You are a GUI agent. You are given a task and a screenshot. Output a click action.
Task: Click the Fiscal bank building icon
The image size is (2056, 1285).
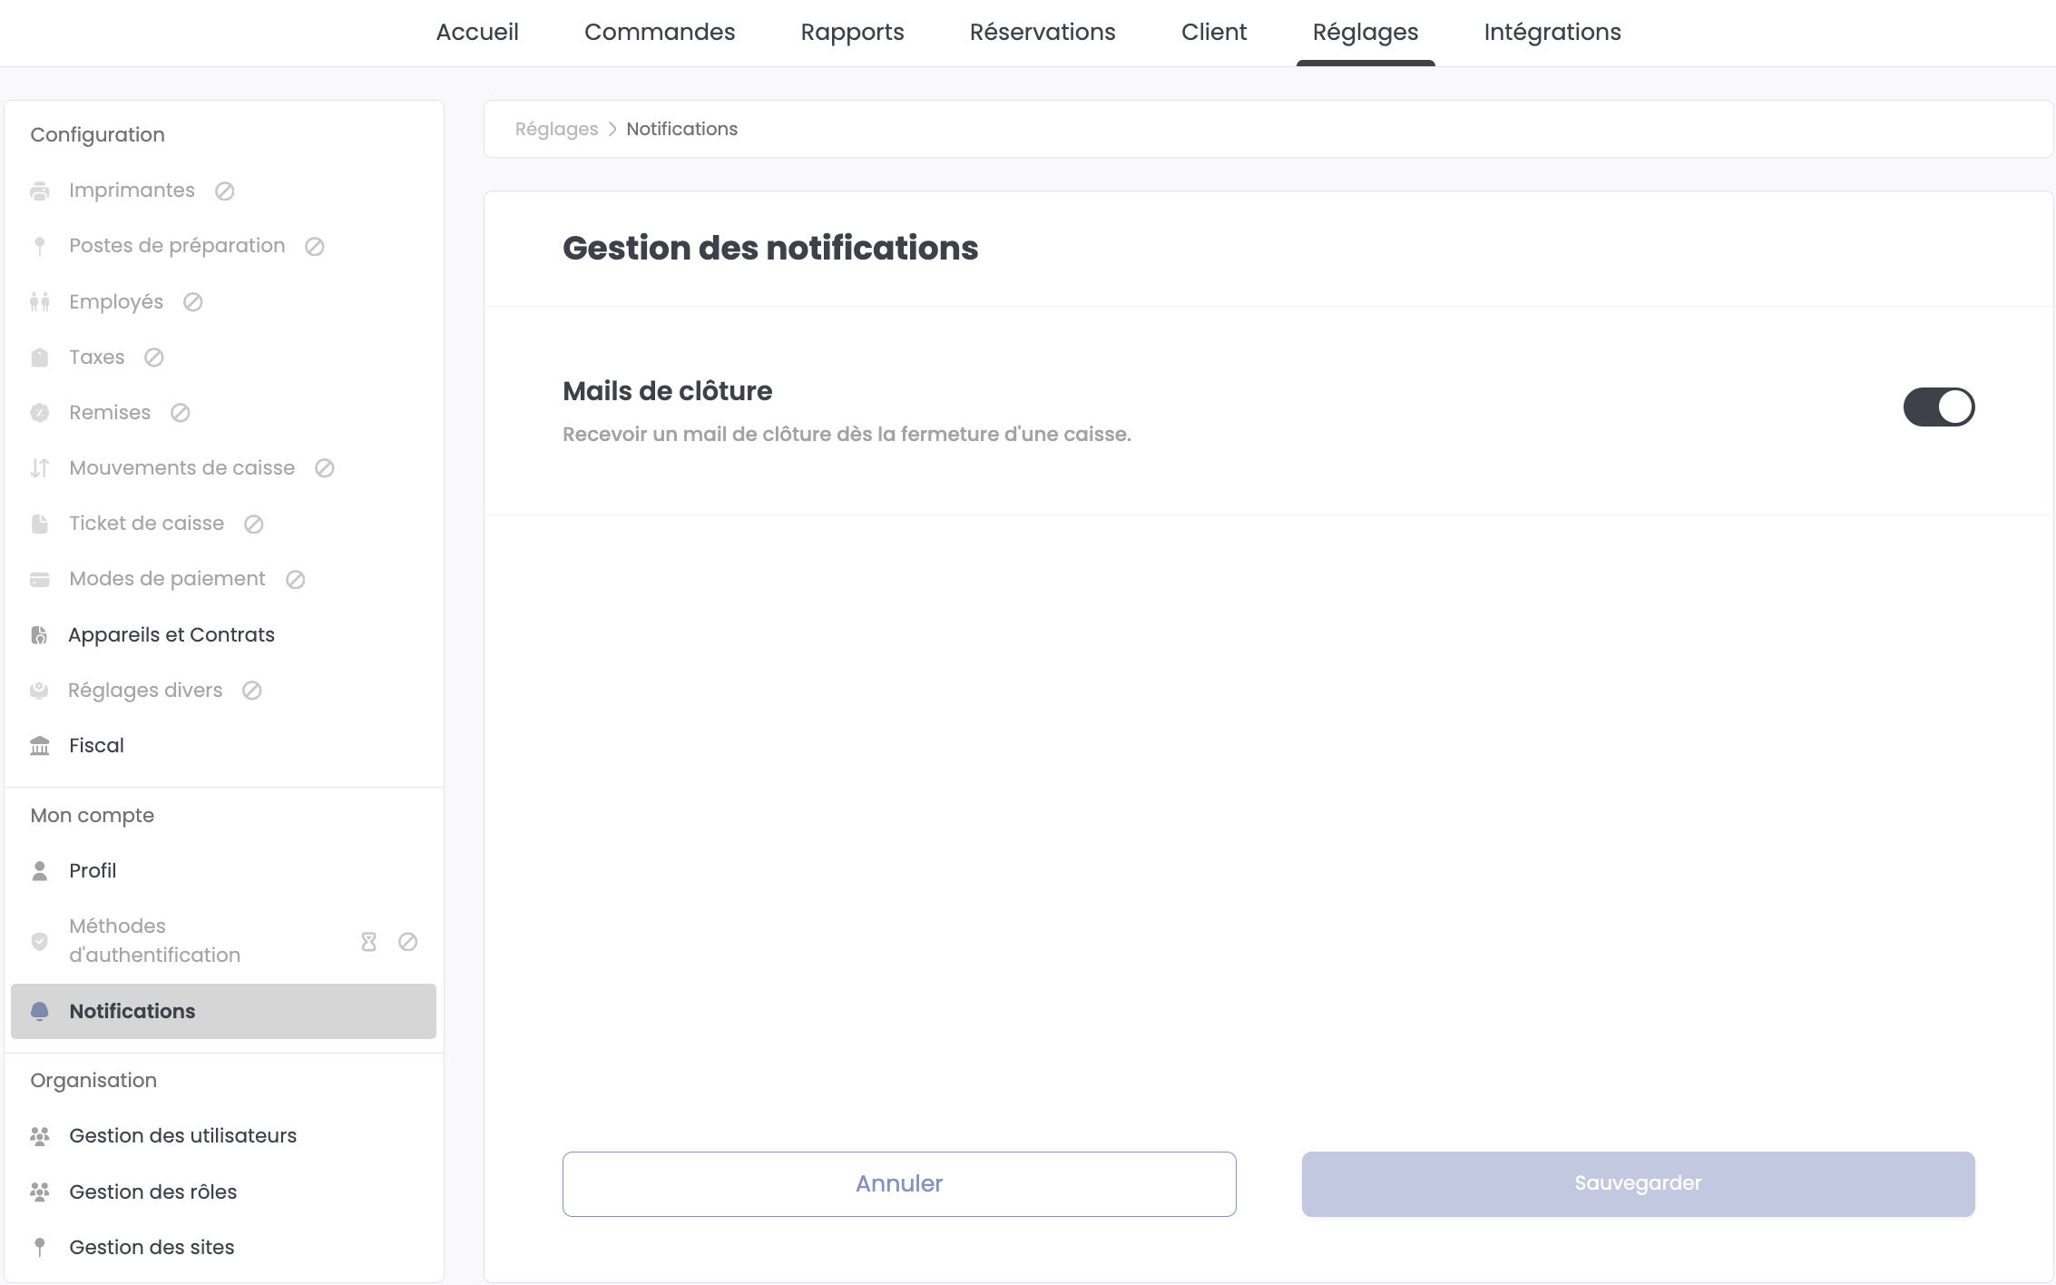click(40, 746)
